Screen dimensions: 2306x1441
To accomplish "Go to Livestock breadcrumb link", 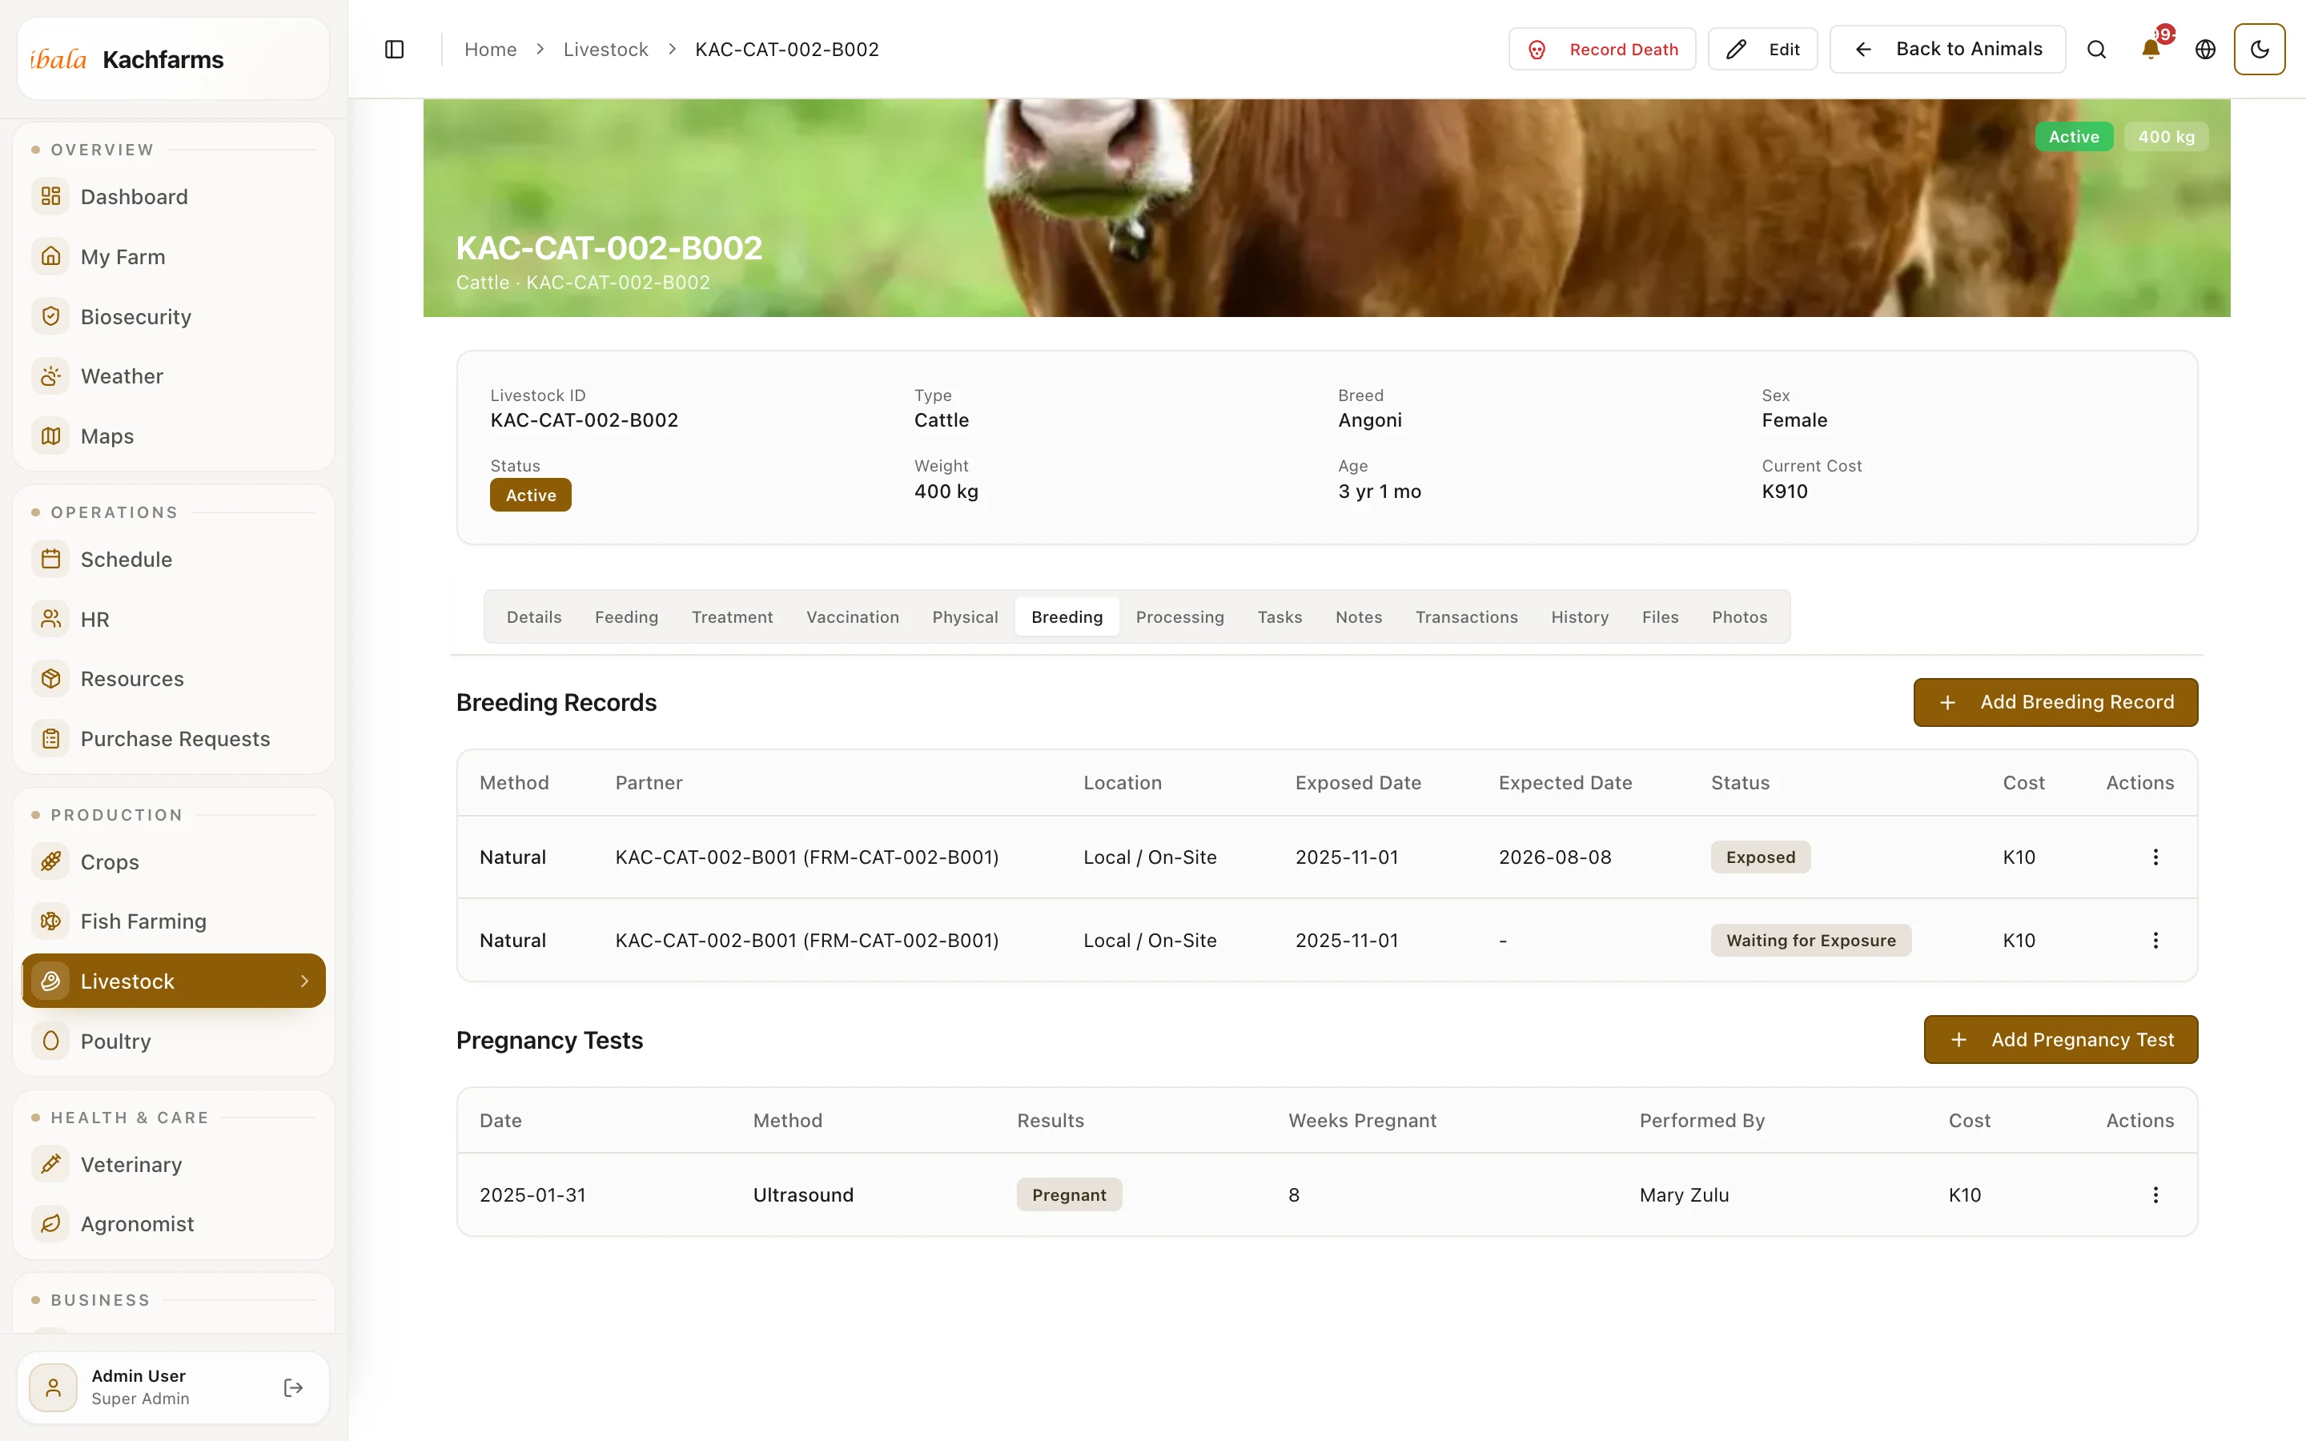I will pos(605,50).
